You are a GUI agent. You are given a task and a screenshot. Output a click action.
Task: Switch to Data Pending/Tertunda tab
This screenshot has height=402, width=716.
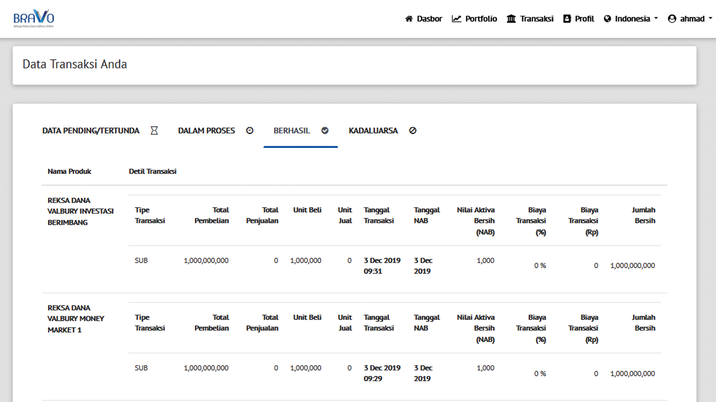point(91,131)
